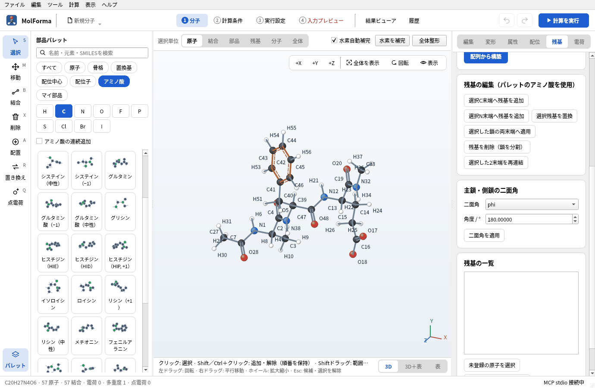Apply dihedral with 二面角を適用 button
595x388 pixels.
point(484,235)
